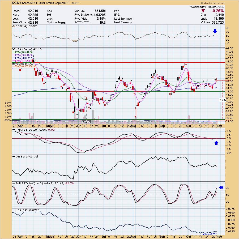Click the AMEX exchange label
The width and height of the screenshot is (239, 239).
point(76,3)
